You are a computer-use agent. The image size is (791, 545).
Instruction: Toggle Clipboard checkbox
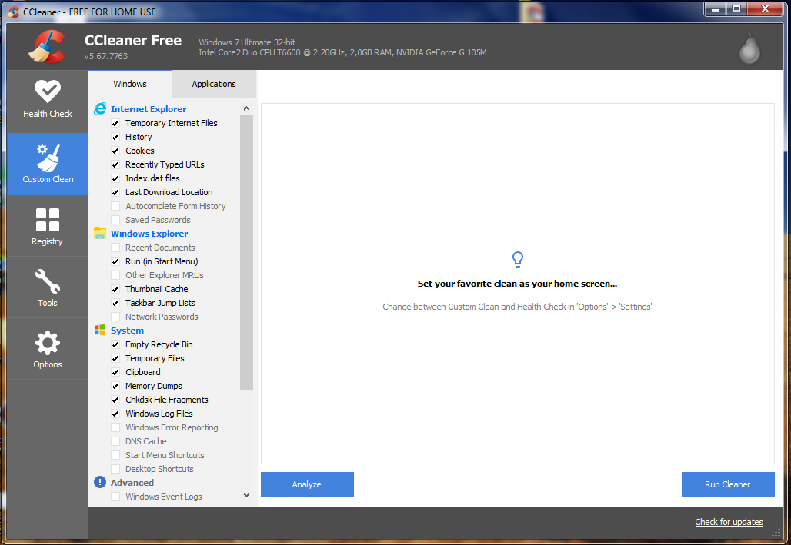click(115, 372)
